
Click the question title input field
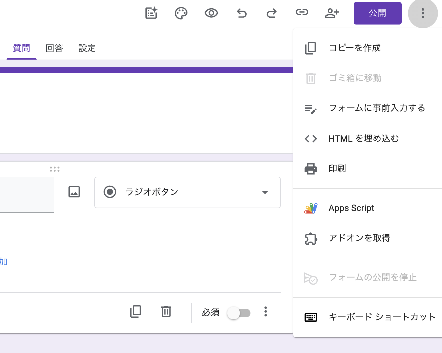(x=27, y=195)
